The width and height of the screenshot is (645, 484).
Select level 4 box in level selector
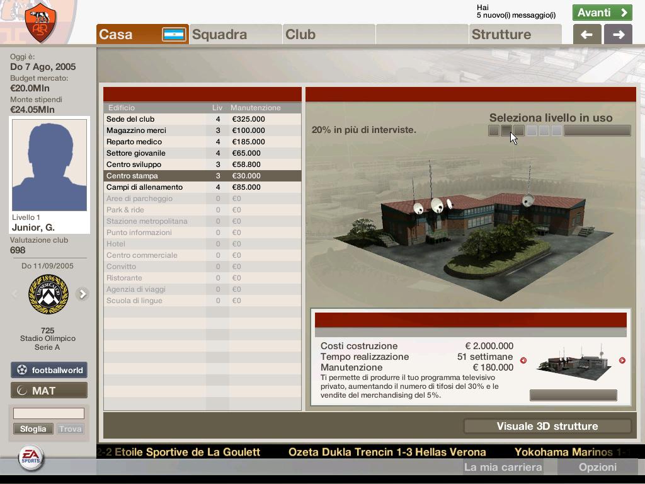click(532, 130)
